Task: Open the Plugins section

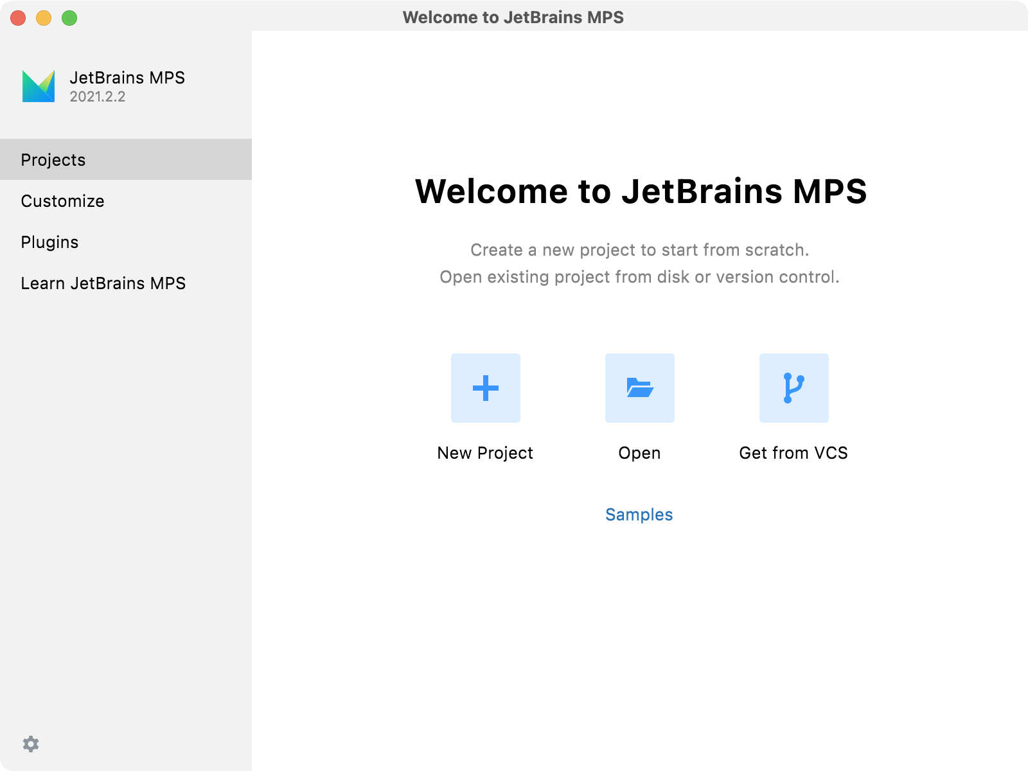Action: (x=50, y=242)
